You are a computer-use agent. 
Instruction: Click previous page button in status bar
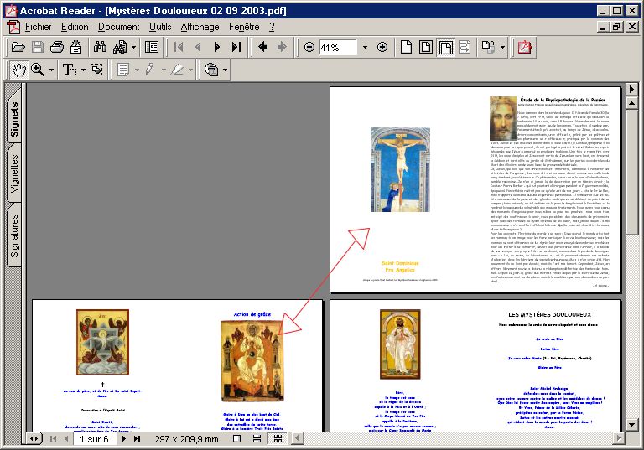[66, 439]
